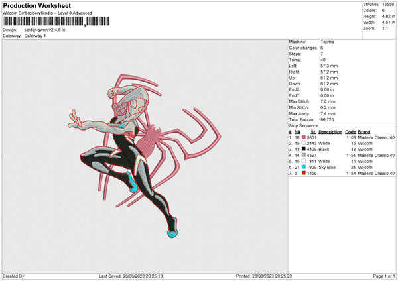Select the Color changes value
The width and height of the screenshot is (398, 281).
tap(322, 48)
